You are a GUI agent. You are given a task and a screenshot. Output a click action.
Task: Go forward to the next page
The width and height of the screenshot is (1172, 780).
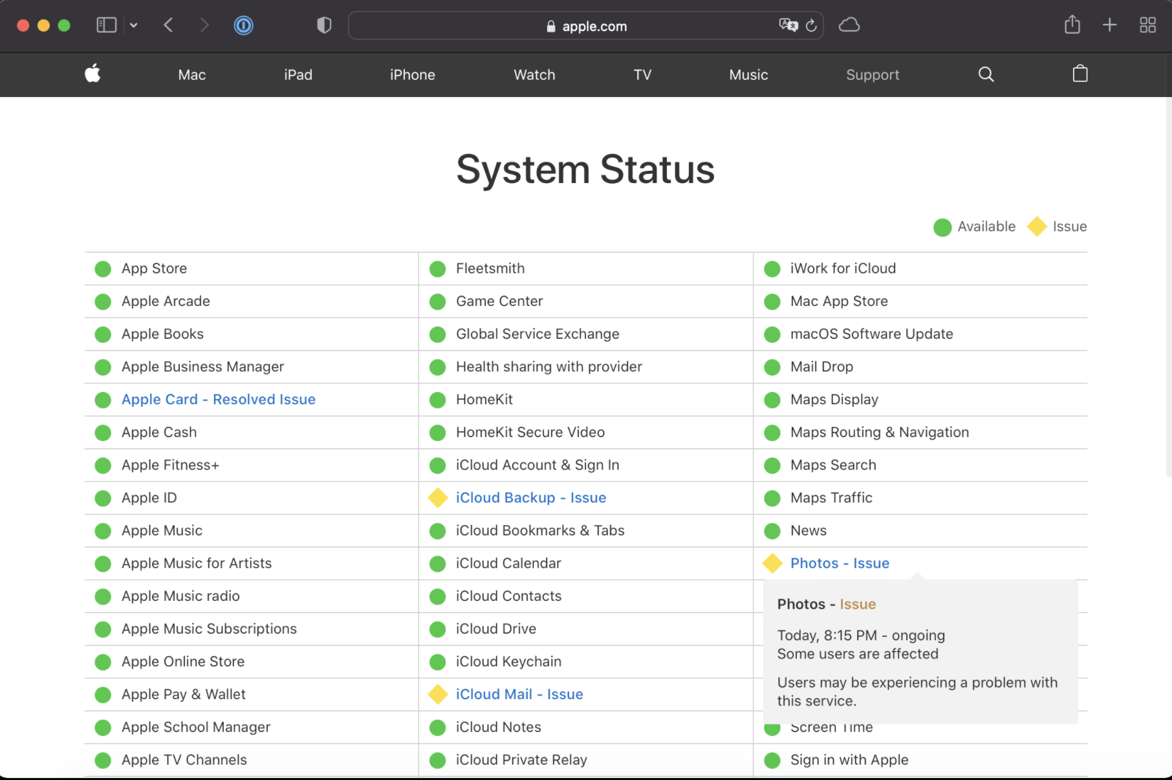coord(204,25)
